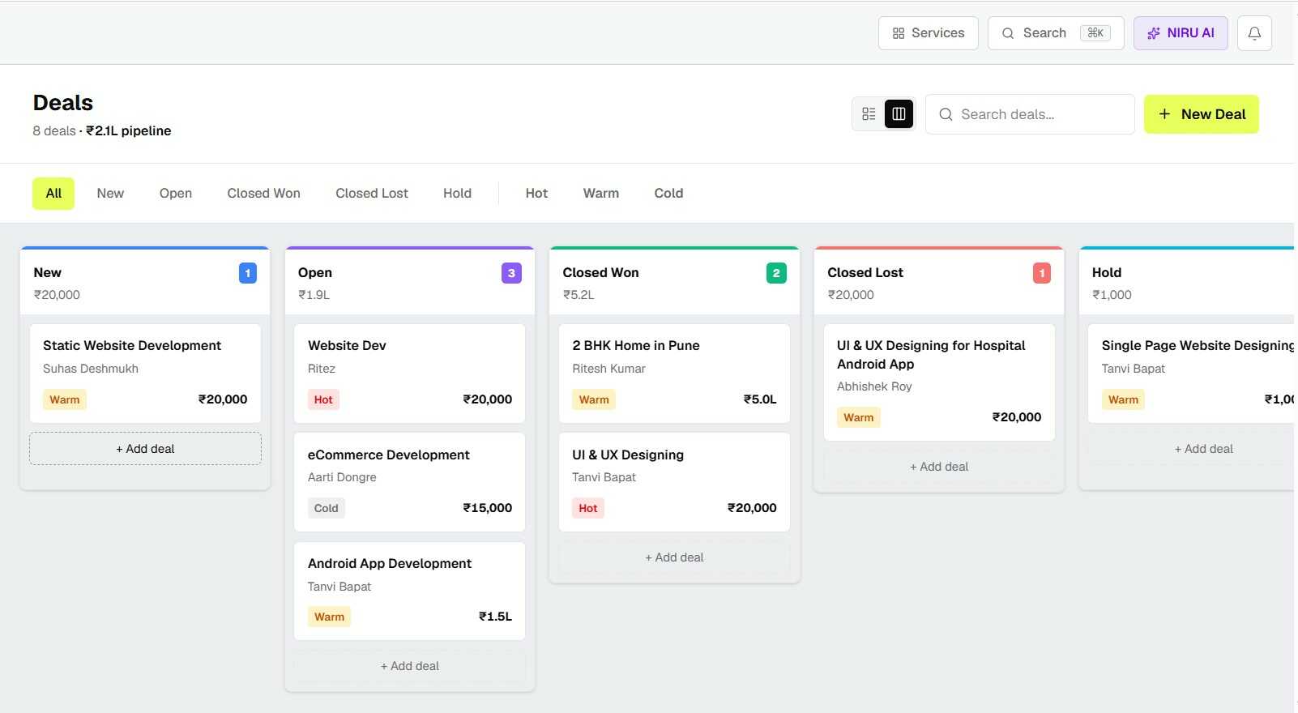This screenshot has width=1298, height=713.
Task: Open the Services menu button
Action: point(928,33)
